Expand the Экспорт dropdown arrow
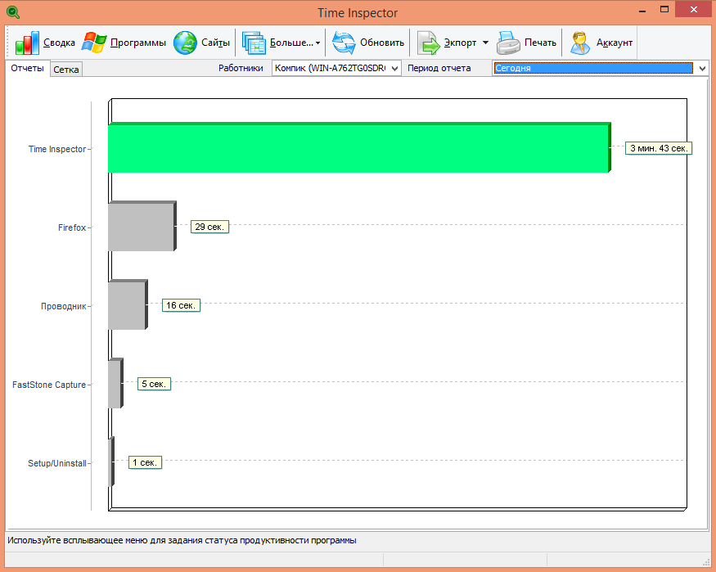The width and height of the screenshot is (716, 572). click(x=485, y=43)
